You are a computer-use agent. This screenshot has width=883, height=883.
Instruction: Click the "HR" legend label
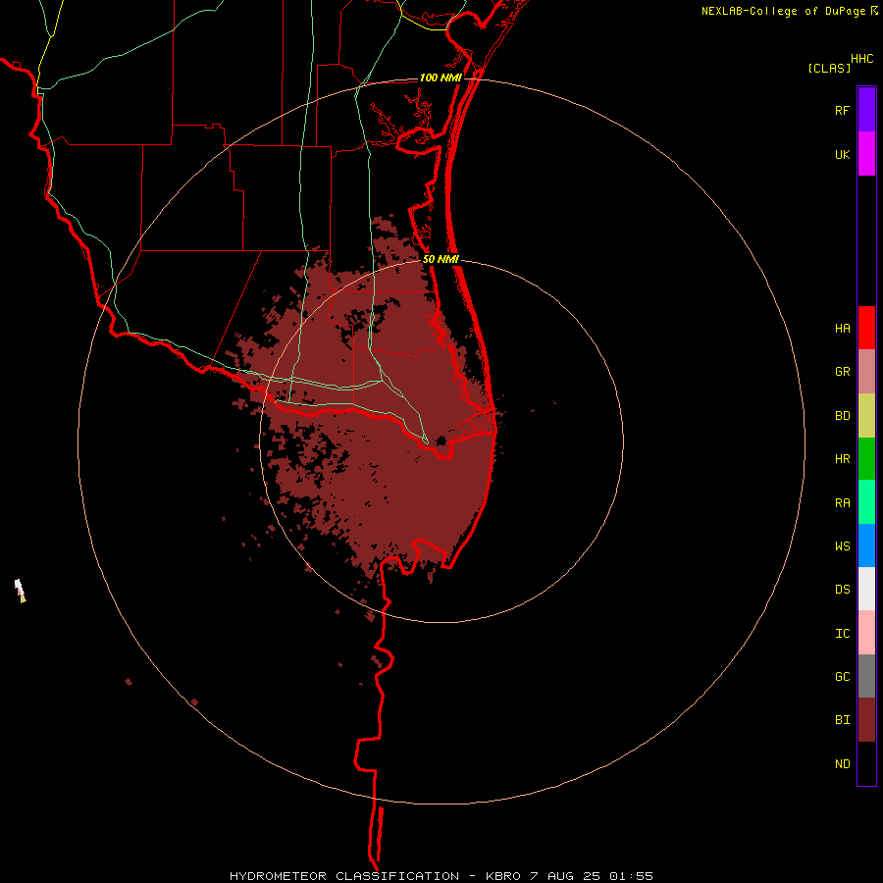[842, 459]
